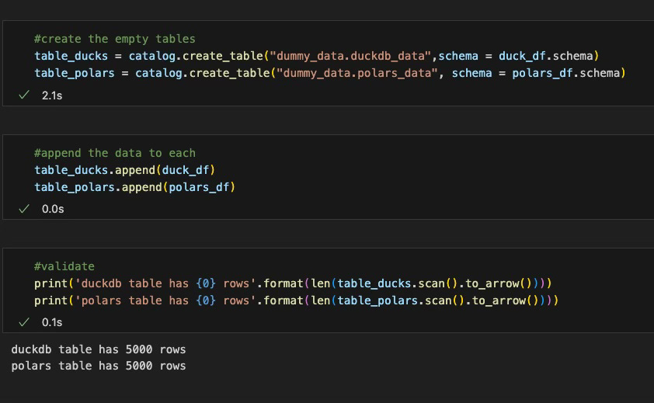Click the string "dummy_data.polars_data"
This screenshot has width=654, height=403.
(357, 73)
